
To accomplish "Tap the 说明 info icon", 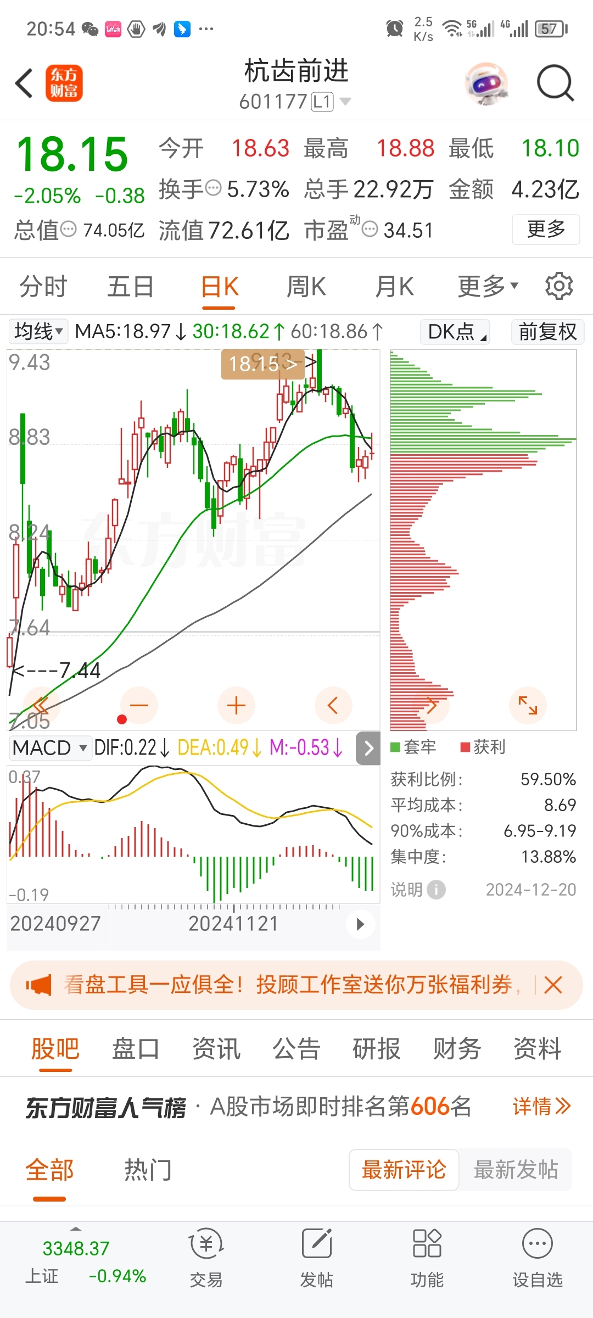I will pyautogui.click(x=436, y=890).
